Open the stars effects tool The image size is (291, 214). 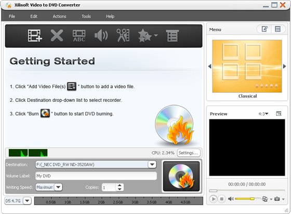[x=148, y=35]
